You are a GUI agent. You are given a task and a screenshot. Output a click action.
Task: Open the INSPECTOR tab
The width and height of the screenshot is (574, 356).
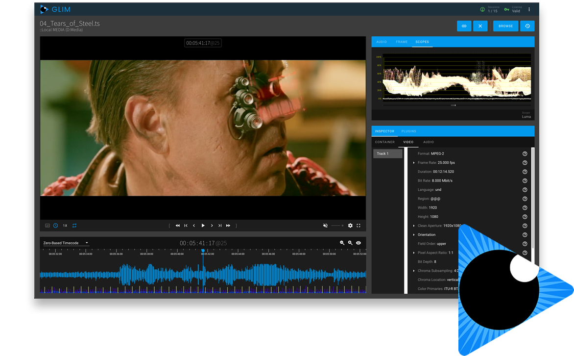(384, 131)
